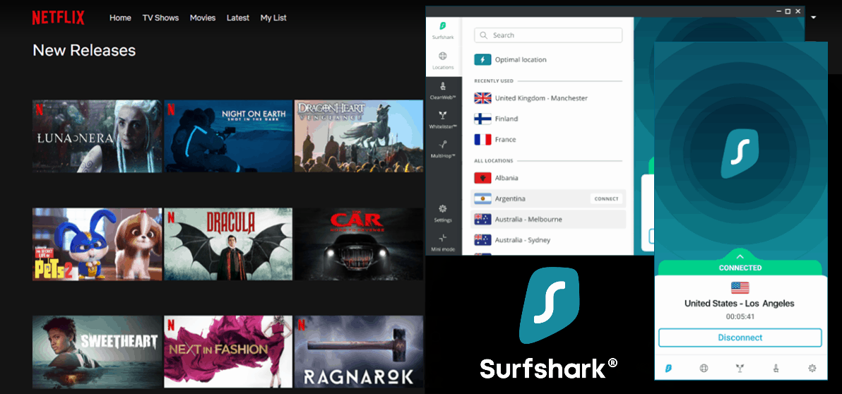The image size is (842, 394).
Task: Open the Dracula title thumbnail
Action: click(x=228, y=244)
